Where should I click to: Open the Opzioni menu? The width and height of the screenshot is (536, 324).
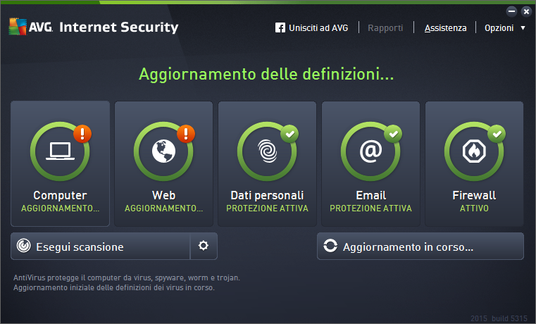coord(499,27)
